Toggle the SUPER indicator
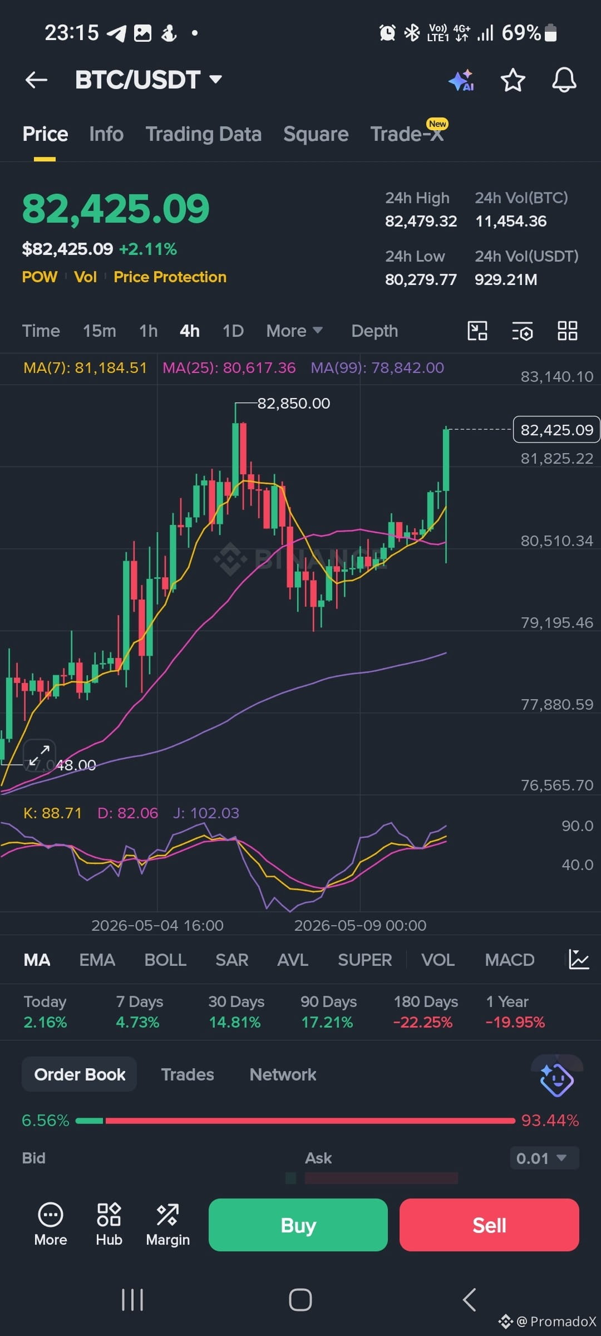 [x=365, y=960]
